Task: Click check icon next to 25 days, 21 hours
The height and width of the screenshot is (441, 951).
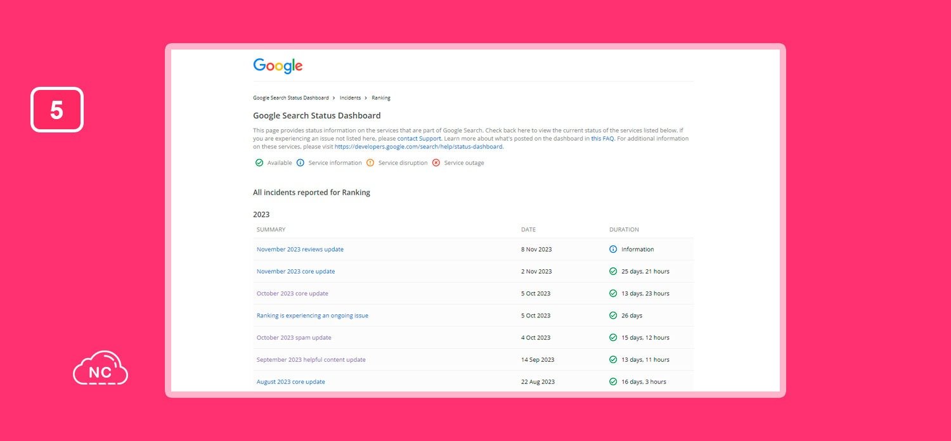Action: 613,271
